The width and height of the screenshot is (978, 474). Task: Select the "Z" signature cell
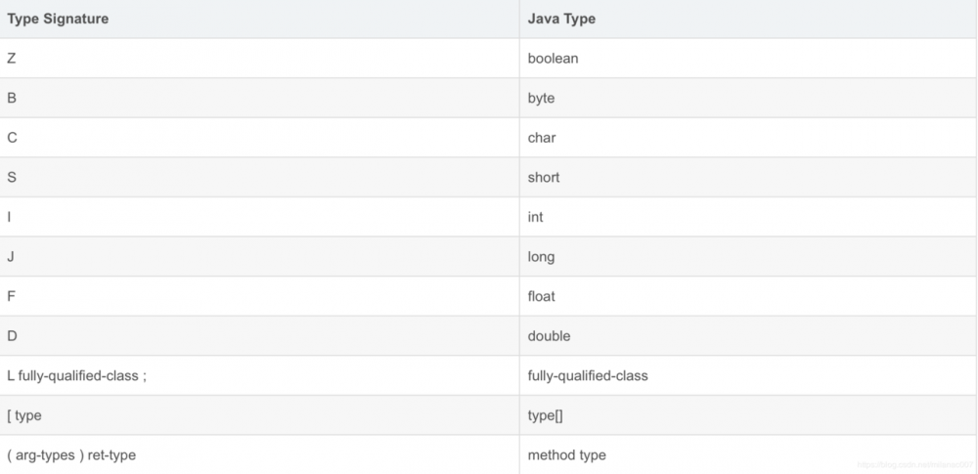(x=12, y=59)
